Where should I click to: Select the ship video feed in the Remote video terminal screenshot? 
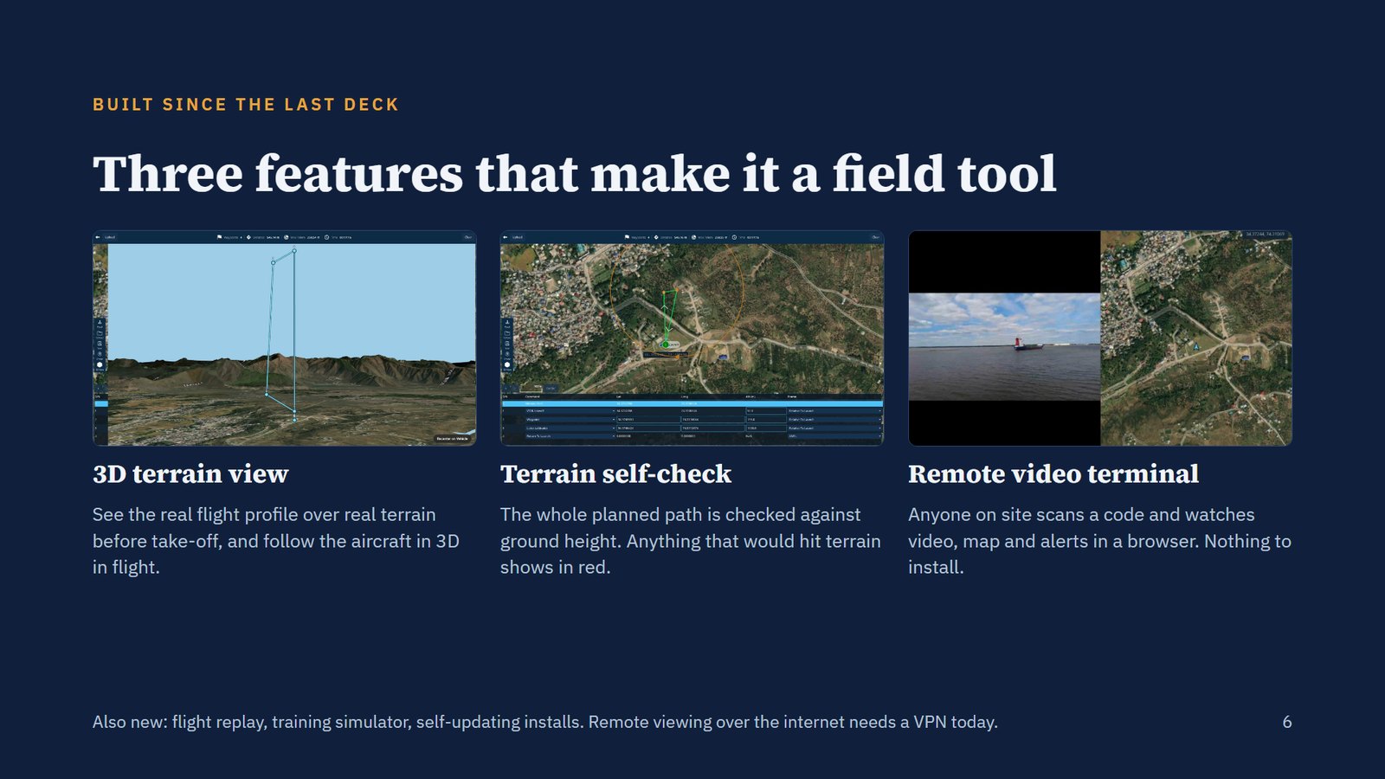1004,346
